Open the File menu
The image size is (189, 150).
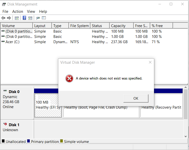coord(5,12)
